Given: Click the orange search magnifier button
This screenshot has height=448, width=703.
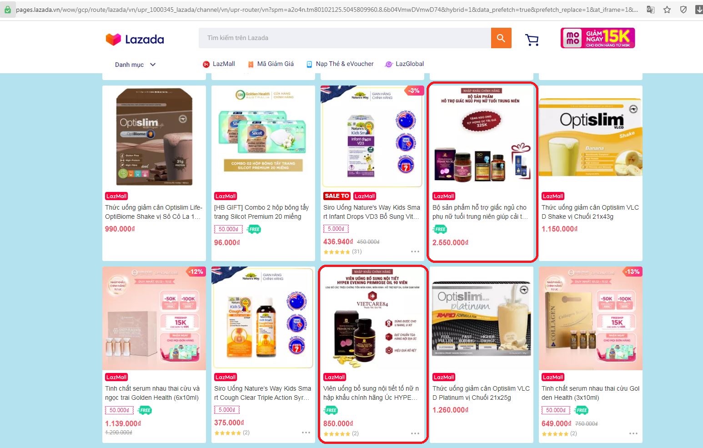Looking at the screenshot, I should coord(501,38).
